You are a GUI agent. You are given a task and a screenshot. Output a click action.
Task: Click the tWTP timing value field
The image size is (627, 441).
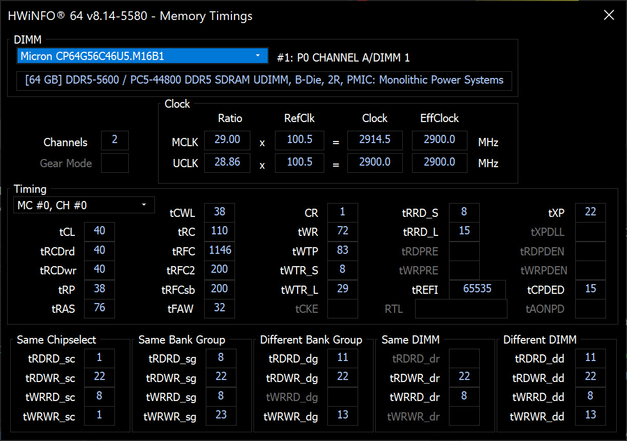(x=342, y=251)
